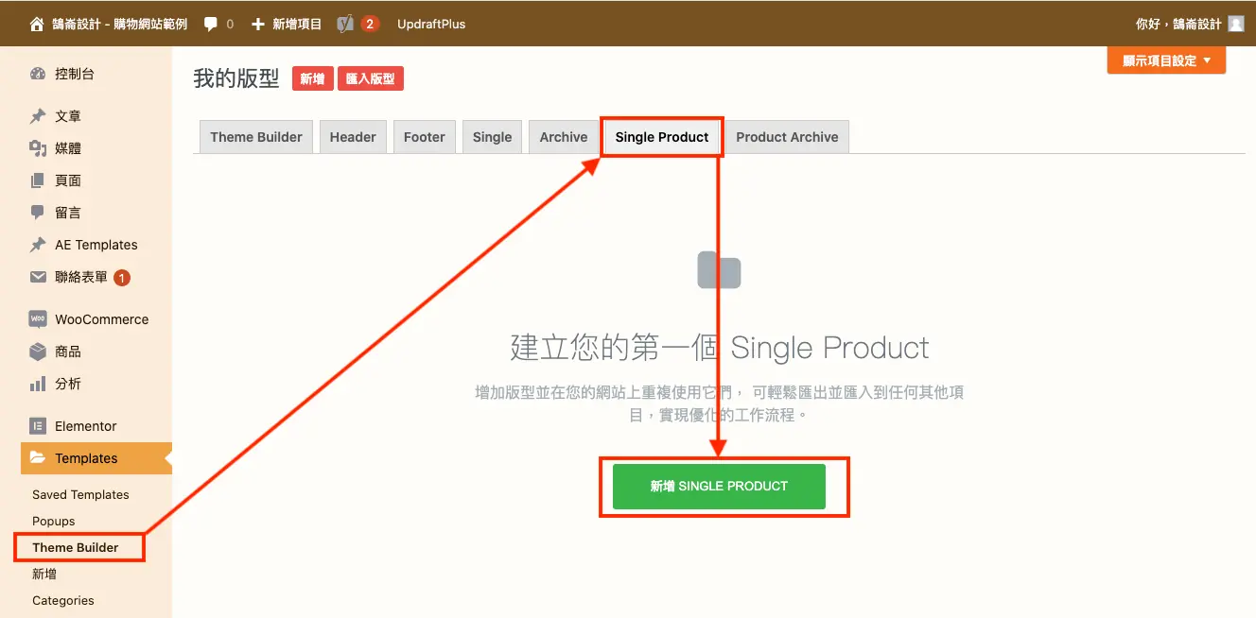Screen dimensions: 1256x618
Task: Open Elementor menu label
Action: click(x=86, y=426)
